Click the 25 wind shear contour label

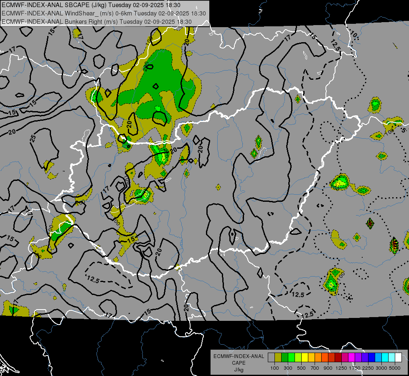33,138
